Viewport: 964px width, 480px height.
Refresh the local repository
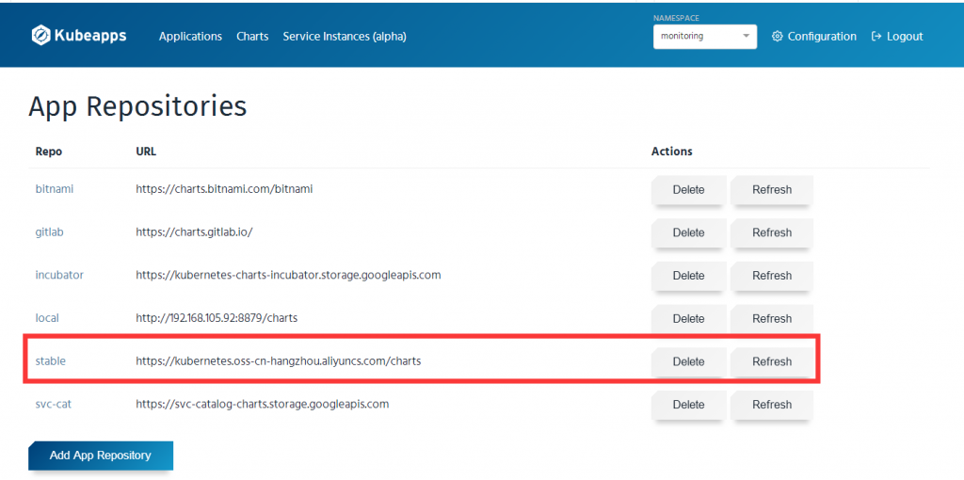[772, 319]
